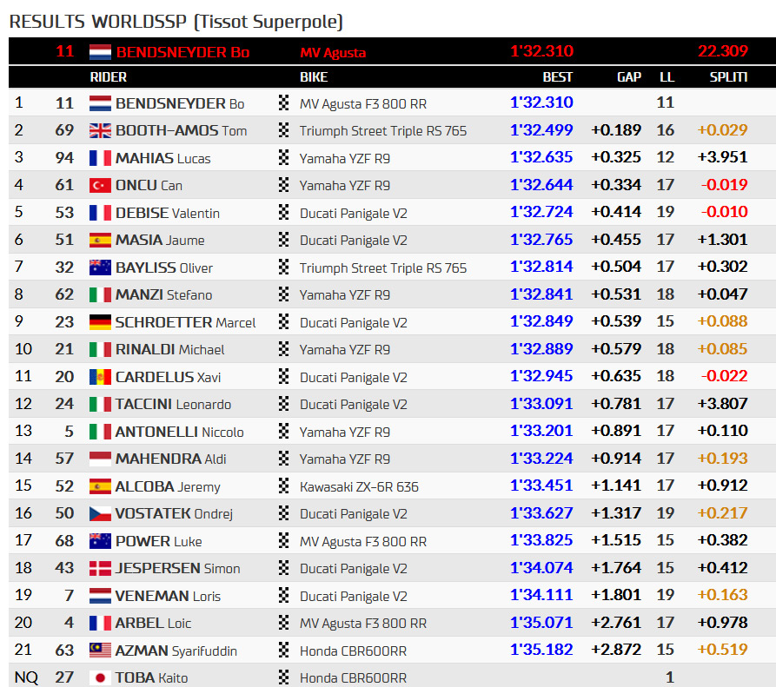Click the UK flag beside Booth-Amos
The width and height of the screenshot is (776, 687).
tap(100, 130)
